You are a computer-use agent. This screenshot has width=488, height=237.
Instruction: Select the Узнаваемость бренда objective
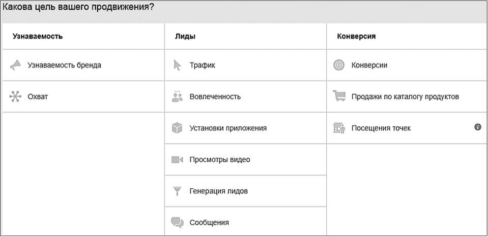point(64,65)
